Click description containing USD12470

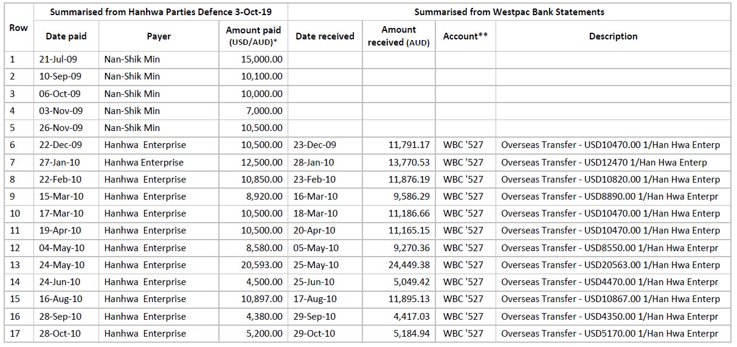[604, 162]
